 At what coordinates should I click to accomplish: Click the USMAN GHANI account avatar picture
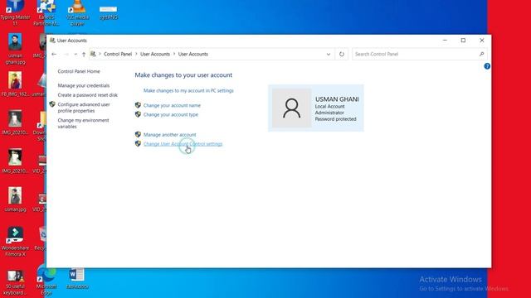[x=291, y=108]
